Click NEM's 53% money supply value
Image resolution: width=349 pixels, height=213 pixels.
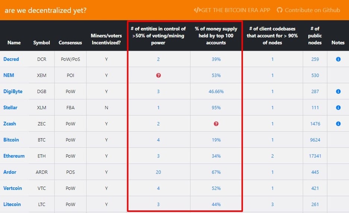point(216,75)
